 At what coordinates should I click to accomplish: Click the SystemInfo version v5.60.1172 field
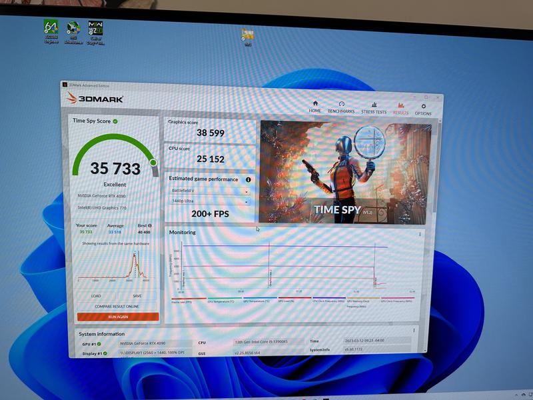point(377,349)
